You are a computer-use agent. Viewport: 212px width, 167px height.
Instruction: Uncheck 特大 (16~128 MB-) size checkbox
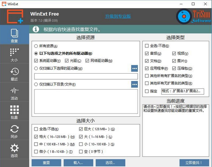tap(36, 137)
